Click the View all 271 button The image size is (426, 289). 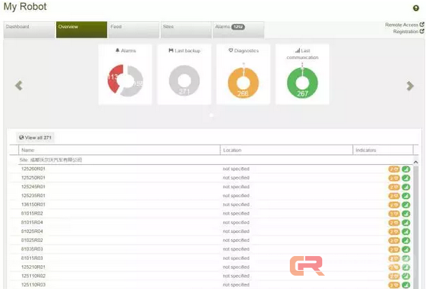pyautogui.click(x=35, y=137)
